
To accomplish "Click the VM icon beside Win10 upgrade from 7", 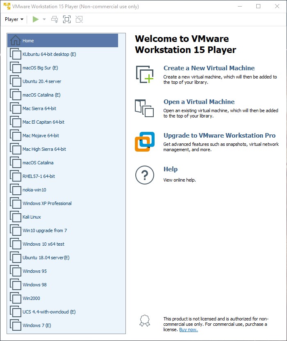I will coord(16,230).
